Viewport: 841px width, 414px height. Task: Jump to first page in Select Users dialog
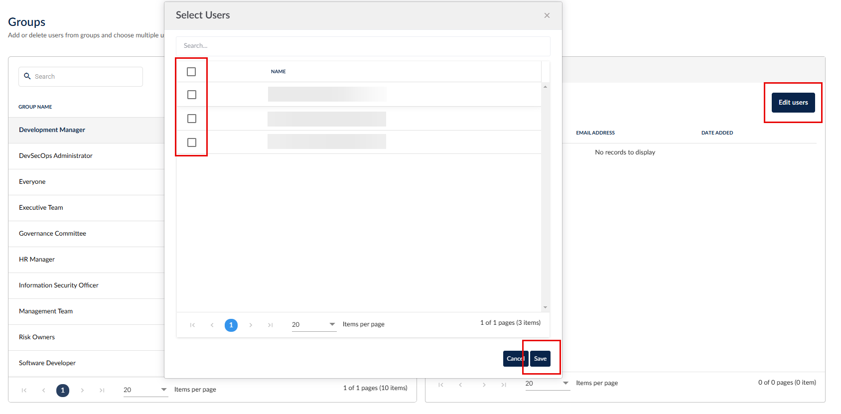(x=192, y=325)
